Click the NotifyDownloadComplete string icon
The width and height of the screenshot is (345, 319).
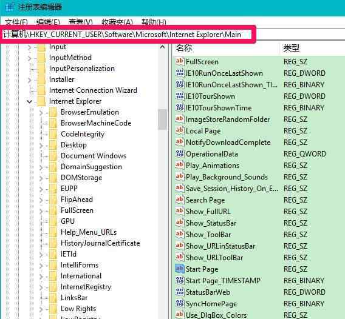pos(180,142)
